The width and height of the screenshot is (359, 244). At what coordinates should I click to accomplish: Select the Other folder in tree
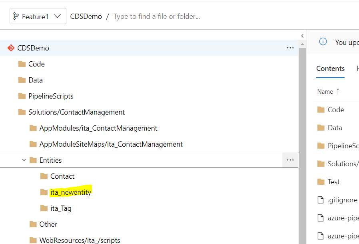tap(48, 224)
